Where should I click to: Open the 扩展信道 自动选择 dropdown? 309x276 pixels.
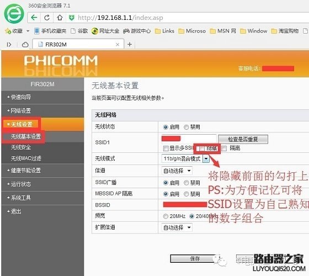[x=177, y=227]
